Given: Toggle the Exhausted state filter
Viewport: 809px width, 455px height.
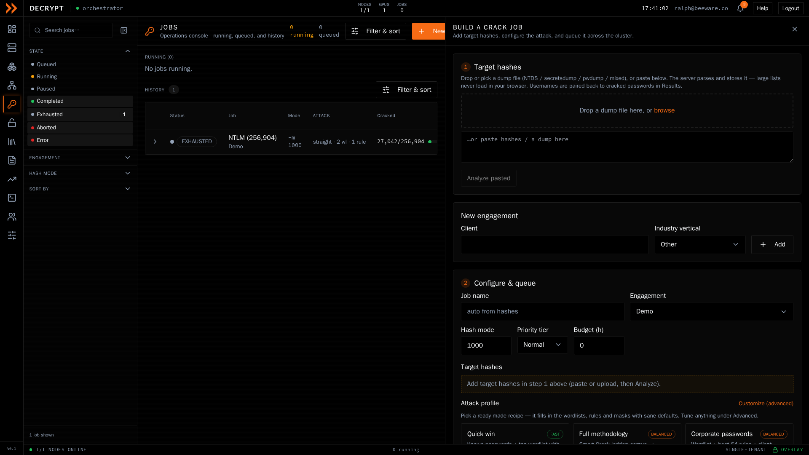Looking at the screenshot, I should 80,115.
